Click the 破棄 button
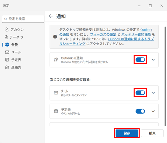 point(152,133)
